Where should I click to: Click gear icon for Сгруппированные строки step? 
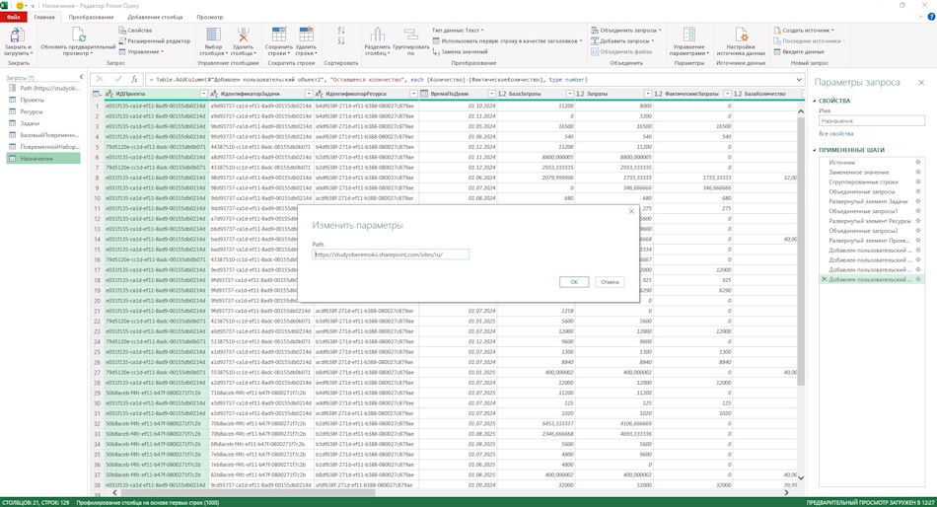918,181
